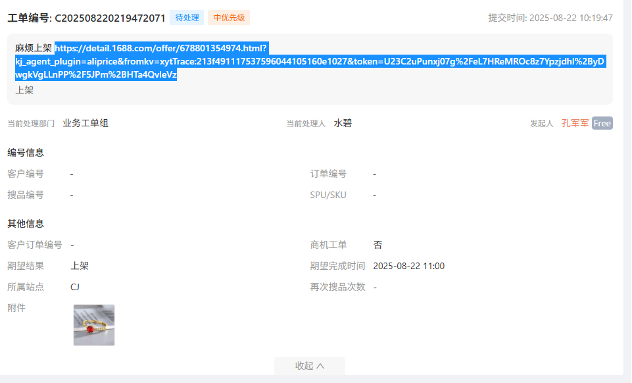This screenshot has height=383, width=632.
Task: Open the ring attachment thumbnail
Action: [93, 325]
